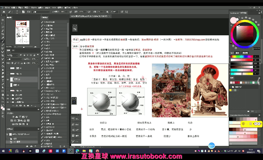Screen dimensions: 263x160
Task: Open the 文件 (File) menu
Action: pyautogui.click(x=7, y=8)
